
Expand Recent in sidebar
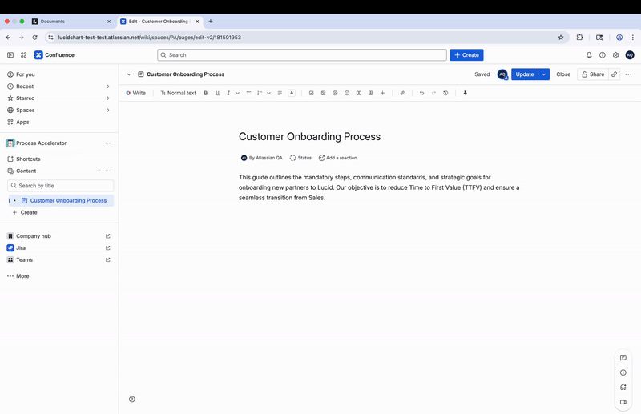(x=108, y=86)
